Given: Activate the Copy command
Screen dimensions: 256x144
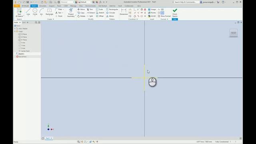Looking at the screenshot, I should (81, 13).
